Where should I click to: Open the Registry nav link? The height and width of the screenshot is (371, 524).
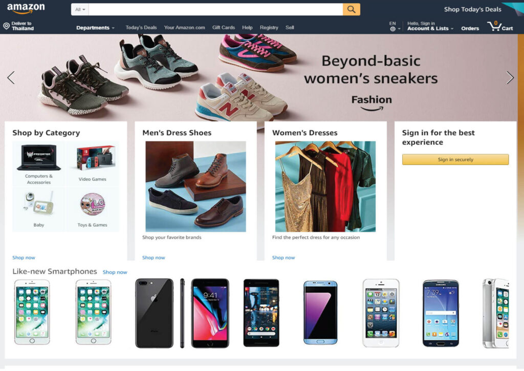269,28
